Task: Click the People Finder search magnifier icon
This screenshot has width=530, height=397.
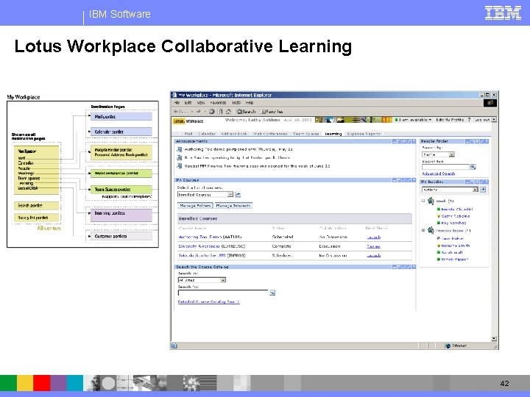Action: pos(473,167)
